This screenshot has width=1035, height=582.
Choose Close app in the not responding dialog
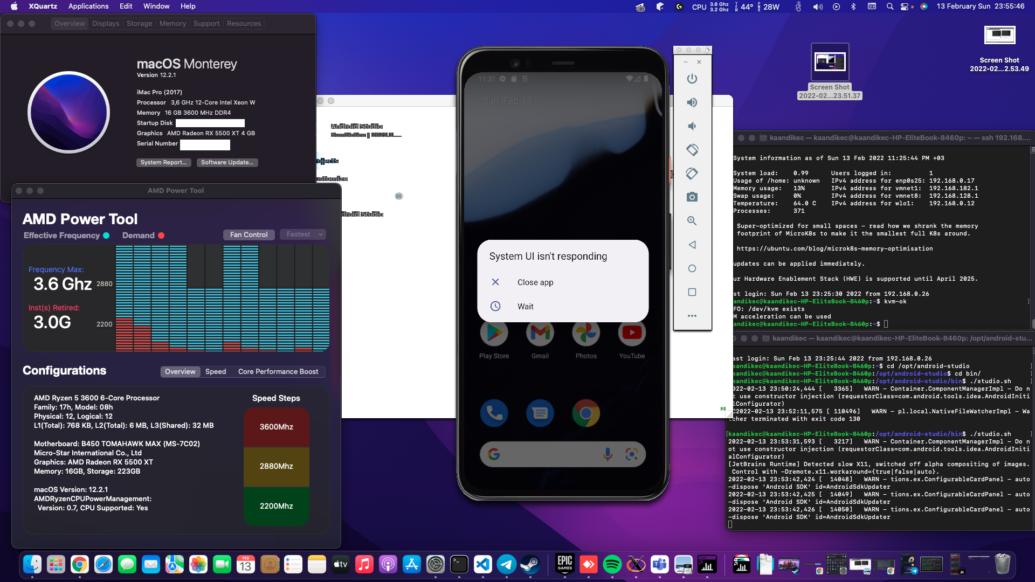coord(535,282)
